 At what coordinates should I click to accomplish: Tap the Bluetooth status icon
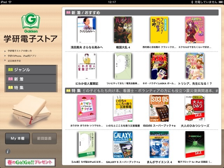coord(192,2)
